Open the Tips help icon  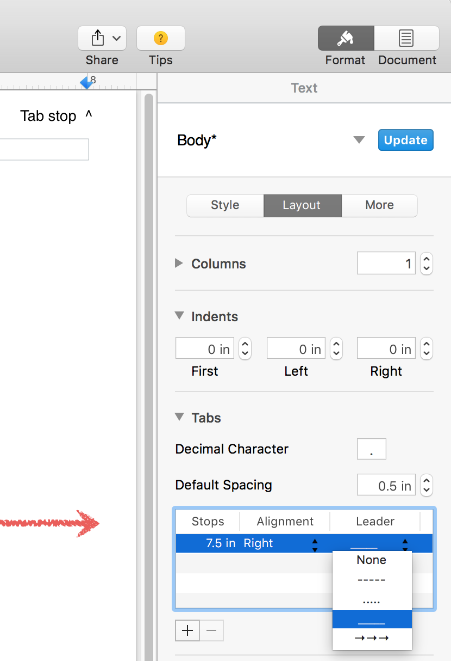160,38
